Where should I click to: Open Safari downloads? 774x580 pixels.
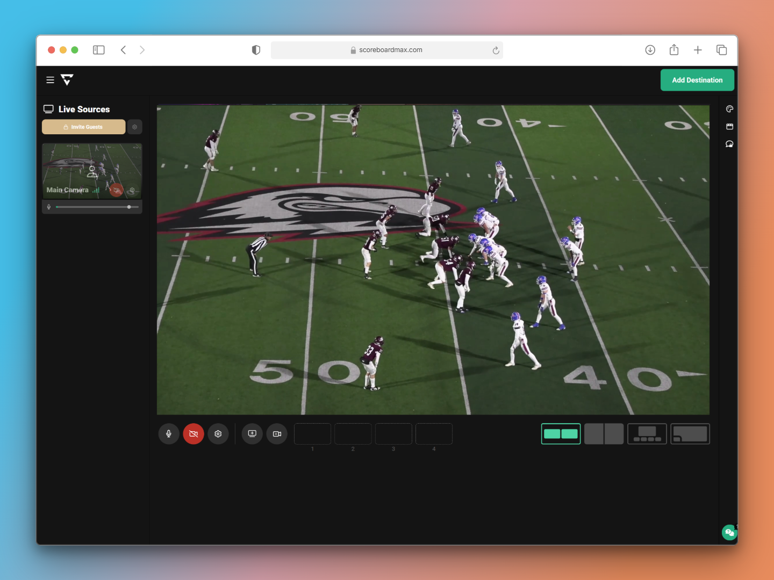coord(650,50)
